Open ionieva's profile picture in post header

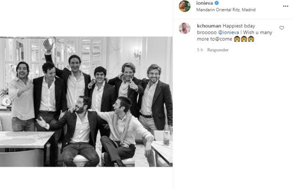[x=184, y=6]
